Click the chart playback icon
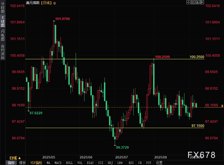This screenshot has height=165, width=224. coord(198,2)
